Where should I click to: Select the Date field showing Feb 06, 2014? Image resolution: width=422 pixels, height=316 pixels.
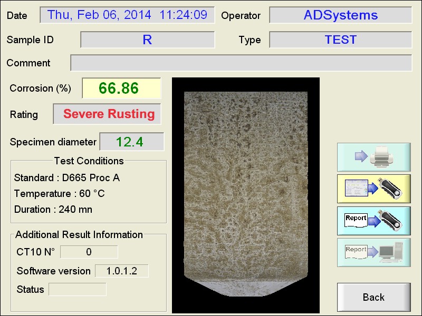[127, 15]
